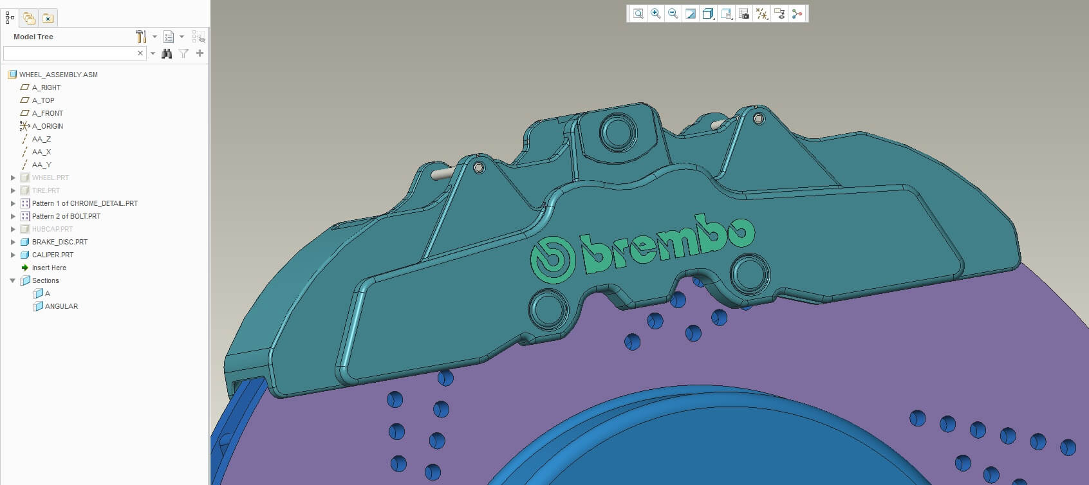This screenshot has height=485, width=1089.
Task: Click the Zoom In icon
Action: 656,14
